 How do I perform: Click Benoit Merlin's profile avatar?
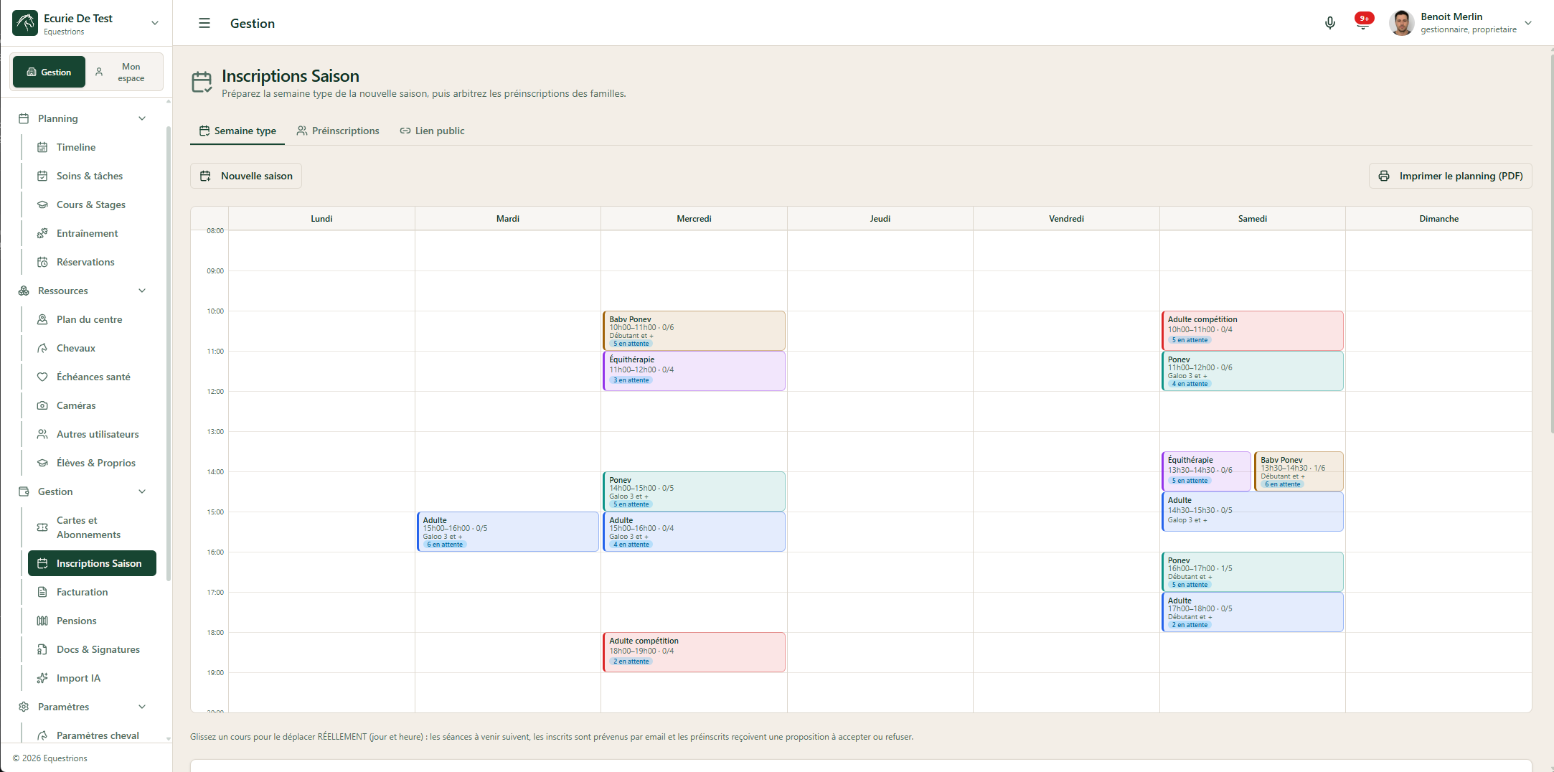(1401, 23)
